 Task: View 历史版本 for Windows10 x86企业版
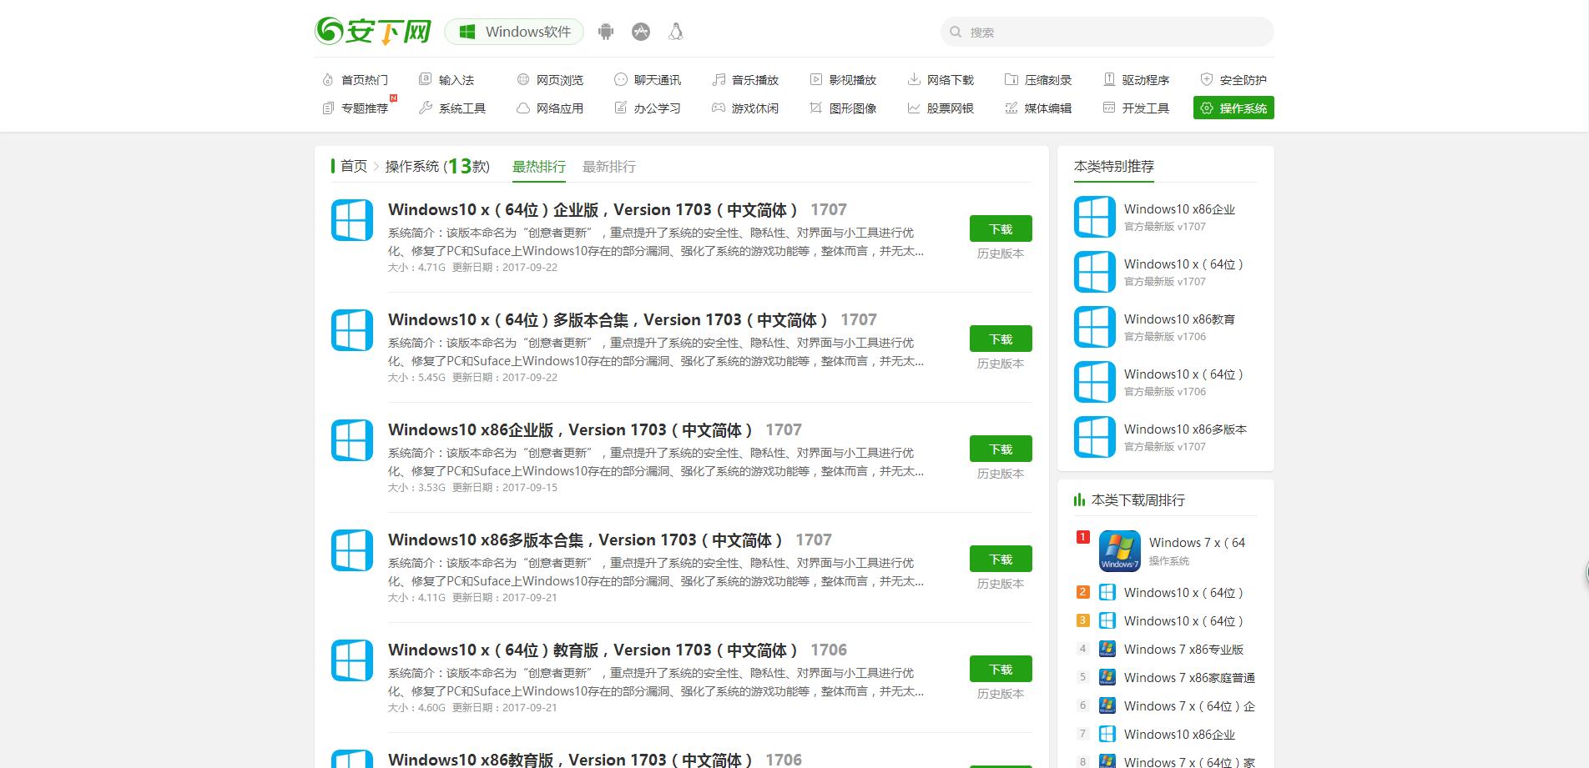point(1001,474)
